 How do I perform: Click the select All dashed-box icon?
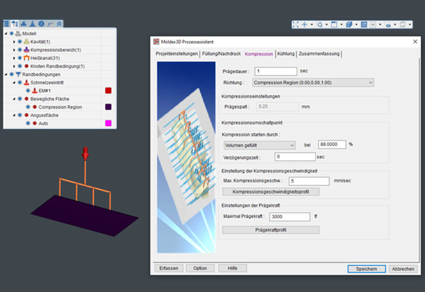click(x=373, y=25)
